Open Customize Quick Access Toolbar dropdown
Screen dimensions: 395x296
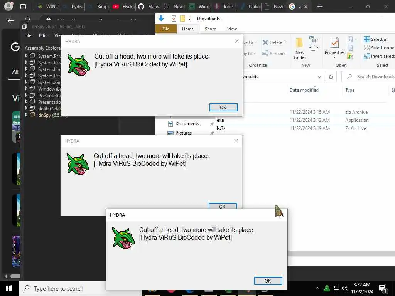[189, 18]
